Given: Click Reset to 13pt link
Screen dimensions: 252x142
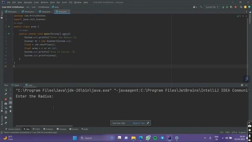Looking at the screenshot, I should pyautogui.click(x=139, y=123).
